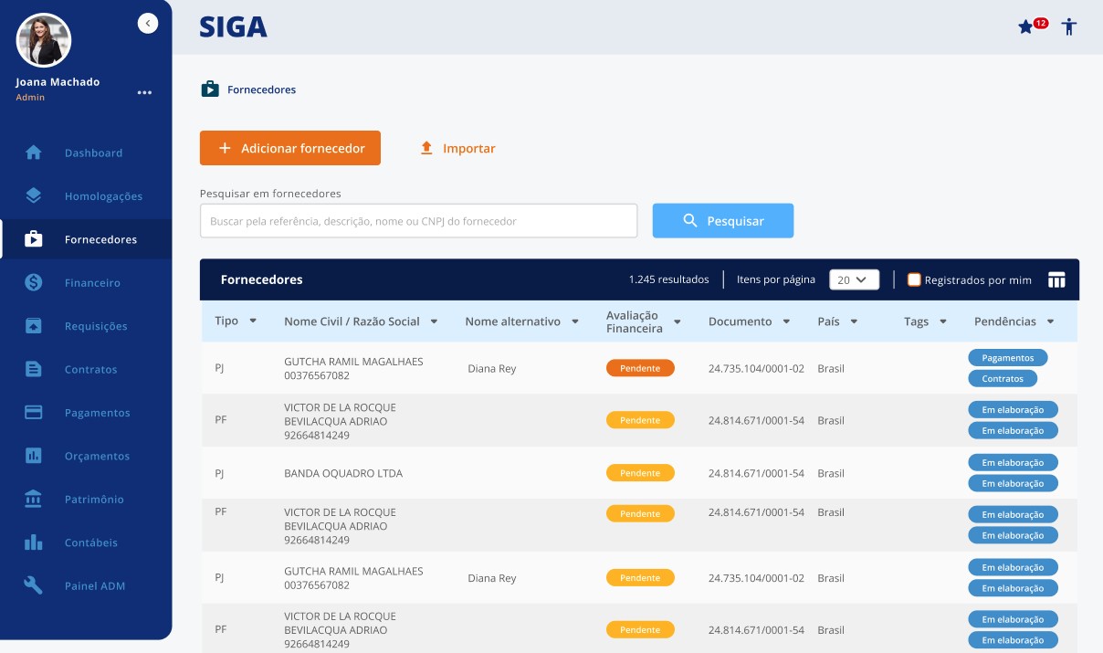Click the Adicionar fornecedor button
This screenshot has height=653, width=1103.
pos(290,147)
